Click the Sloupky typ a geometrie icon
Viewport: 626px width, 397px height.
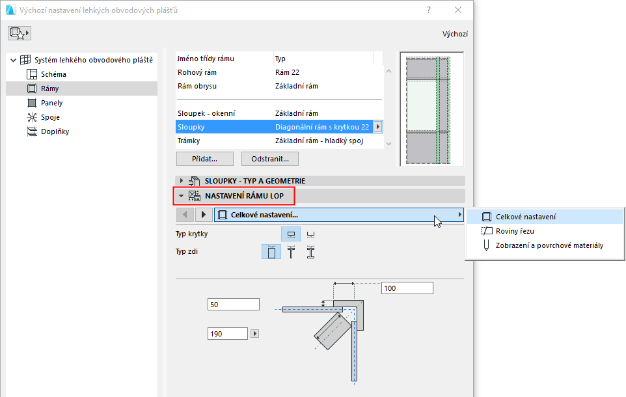click(x=195, y=181)
